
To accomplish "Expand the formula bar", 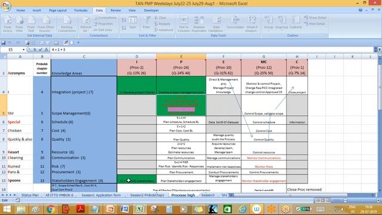I will point(380,50).
